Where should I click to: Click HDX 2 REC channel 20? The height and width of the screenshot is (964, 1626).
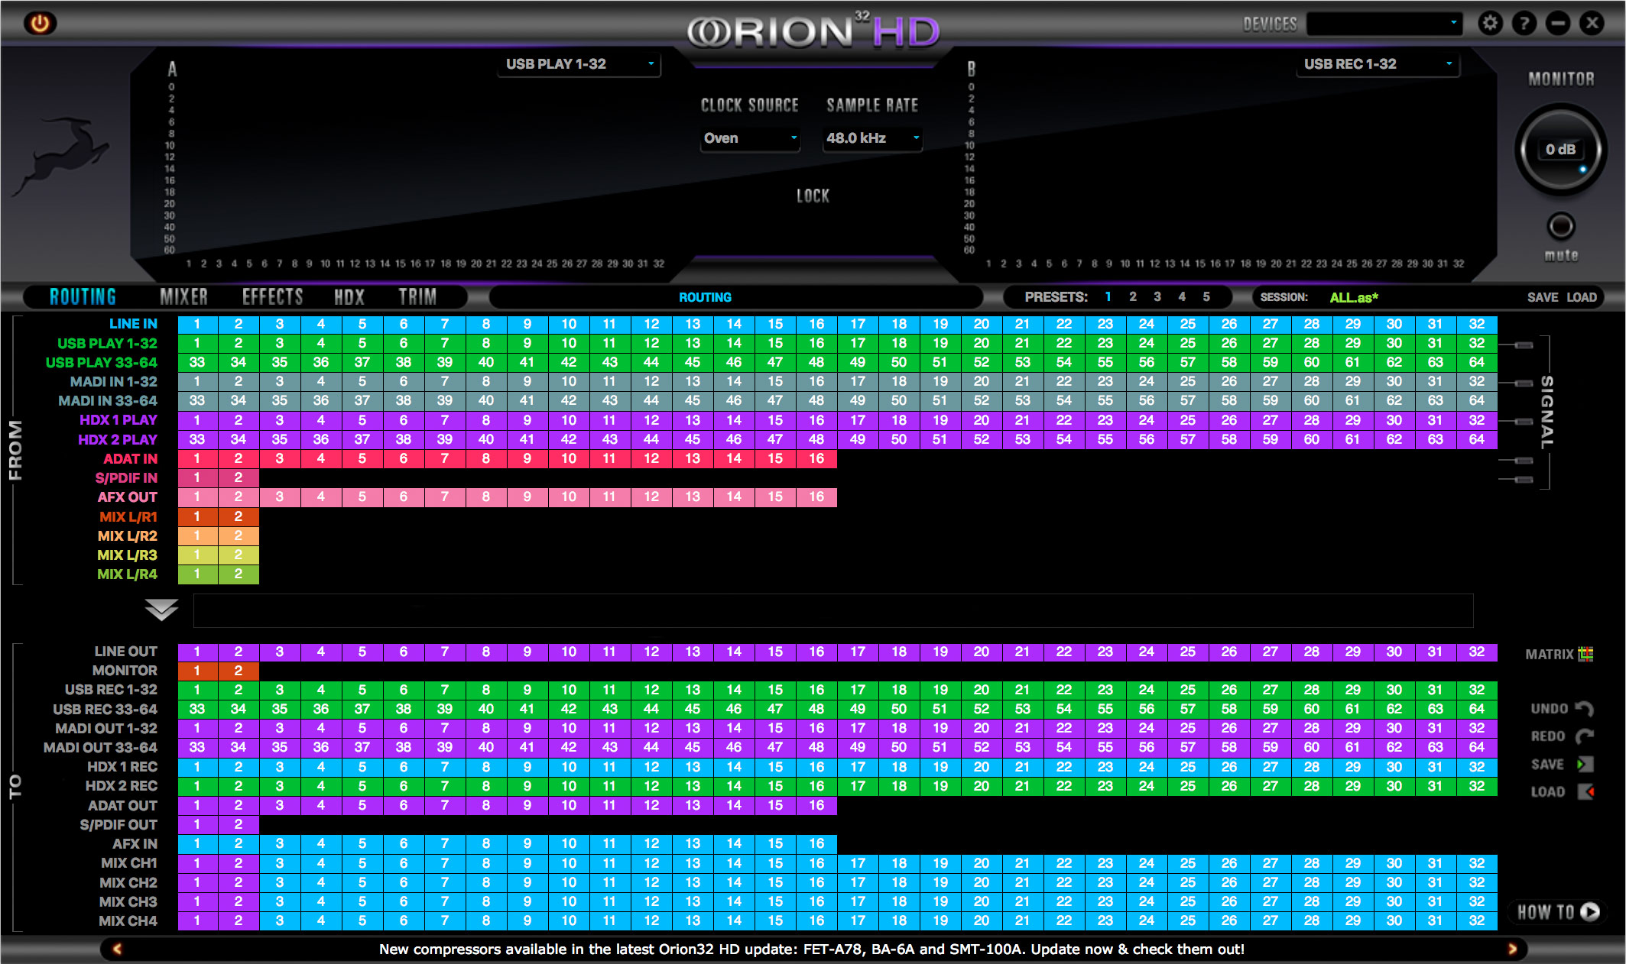click(982, 786)
